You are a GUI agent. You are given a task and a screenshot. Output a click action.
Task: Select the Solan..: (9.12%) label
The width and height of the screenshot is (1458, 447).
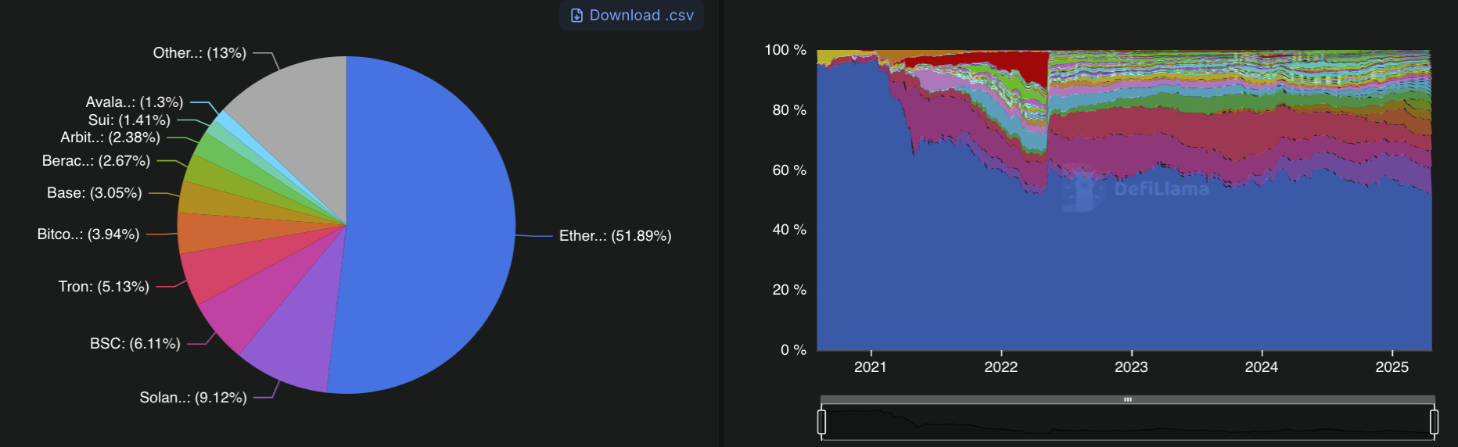pos(193,398)
